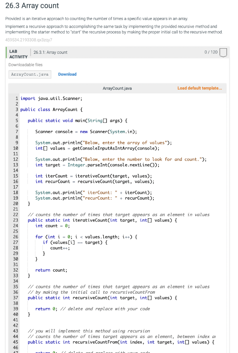The image size is (238, 353).
Task: Click the 'int recurCount = recursiveCount' line
Action: point(95,181)
